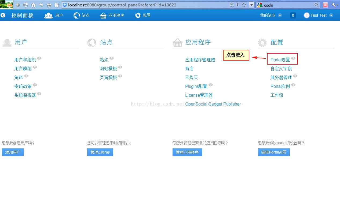
Task: Open the 用户群组 link
Action: 23,69
